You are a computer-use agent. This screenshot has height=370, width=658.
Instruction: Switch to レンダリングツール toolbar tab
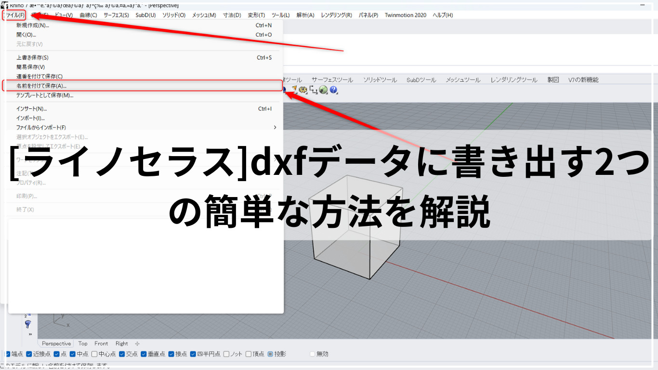coord(514,80)
